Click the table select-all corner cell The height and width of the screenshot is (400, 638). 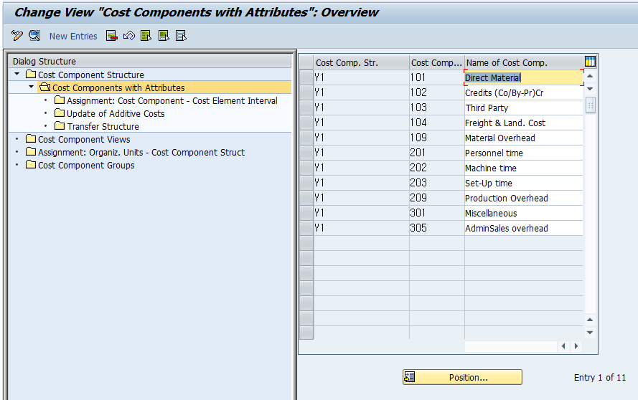[x=306, y=62]
